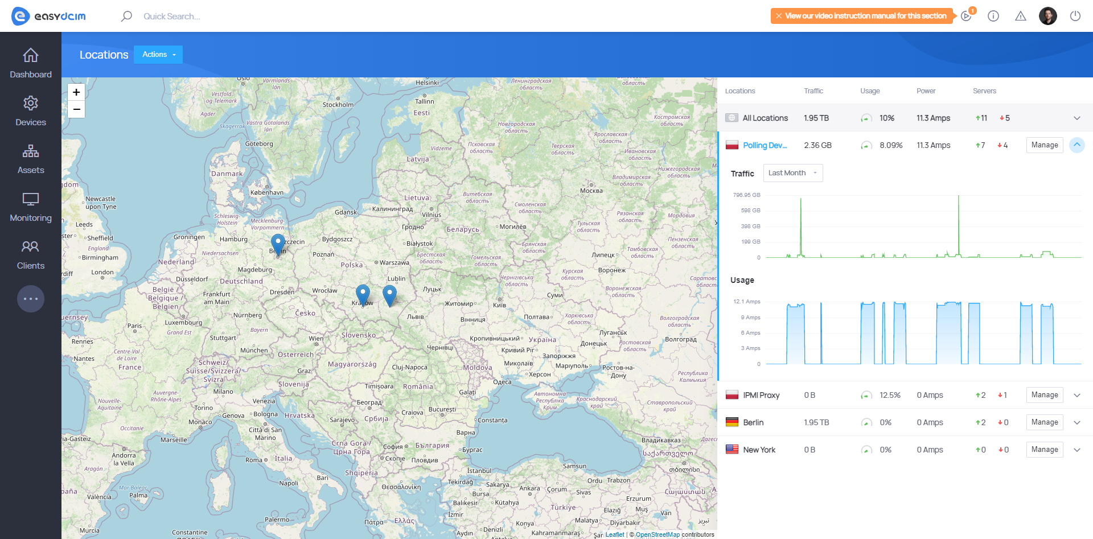Screen dimensions: 1093x539
Task: Click the usage gauge icon for All Locations
Action: (x=866, y=118)
